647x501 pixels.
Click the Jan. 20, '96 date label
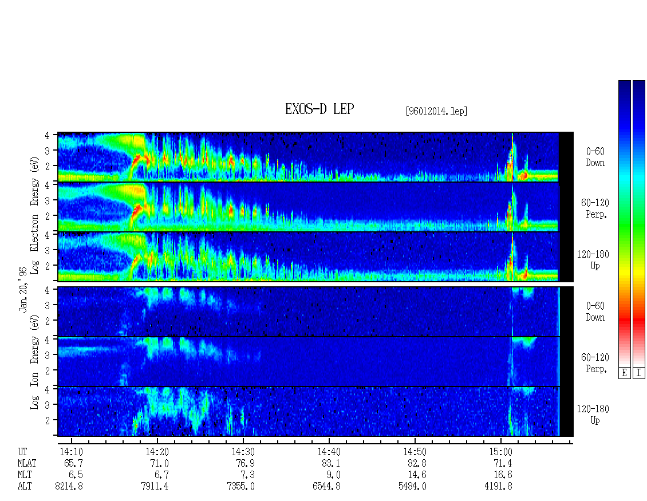click(x=23, y=289)
